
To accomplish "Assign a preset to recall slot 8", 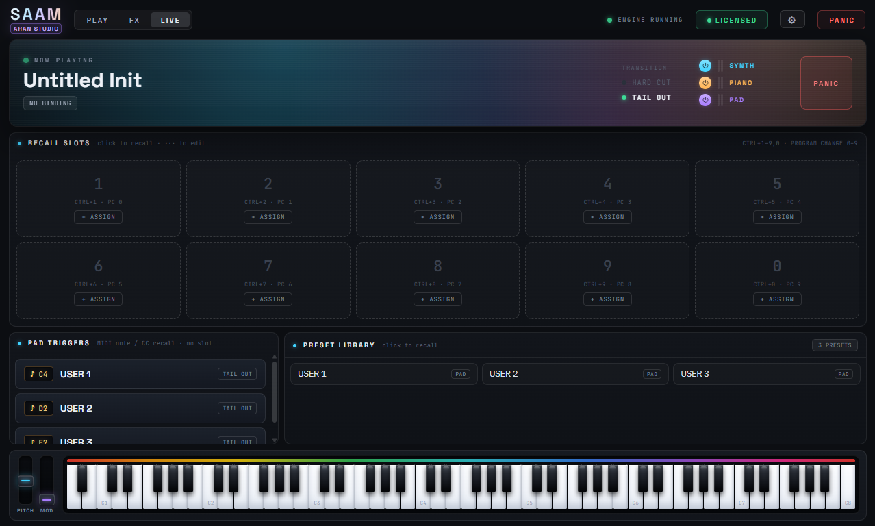I will point(437,299).
